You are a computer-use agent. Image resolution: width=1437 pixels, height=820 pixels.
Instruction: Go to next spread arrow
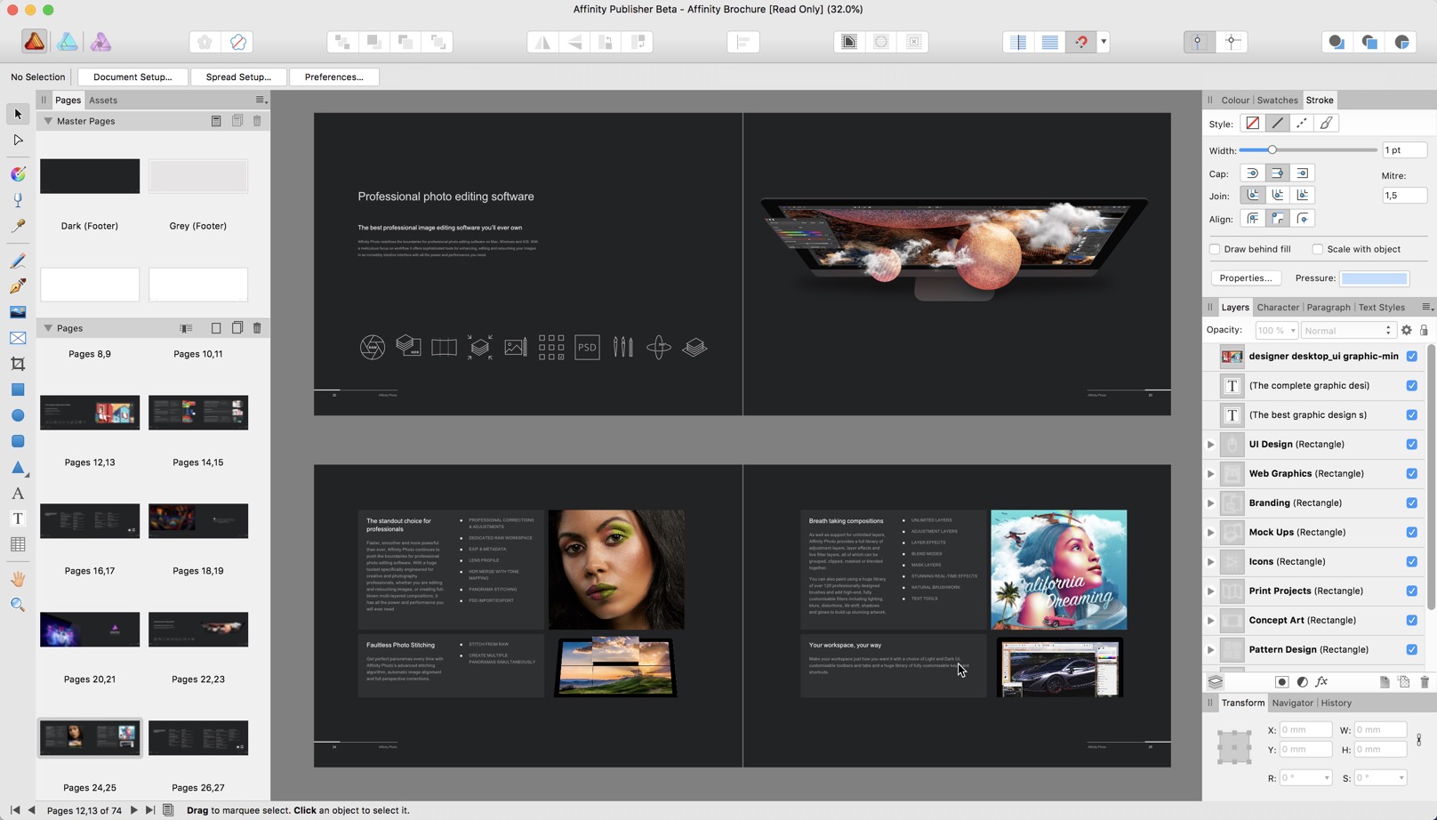click(x=134, y=810)
